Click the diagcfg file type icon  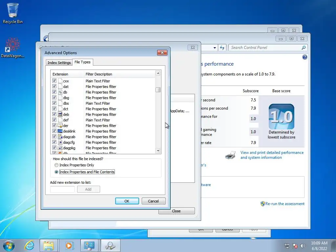[60, 142]
